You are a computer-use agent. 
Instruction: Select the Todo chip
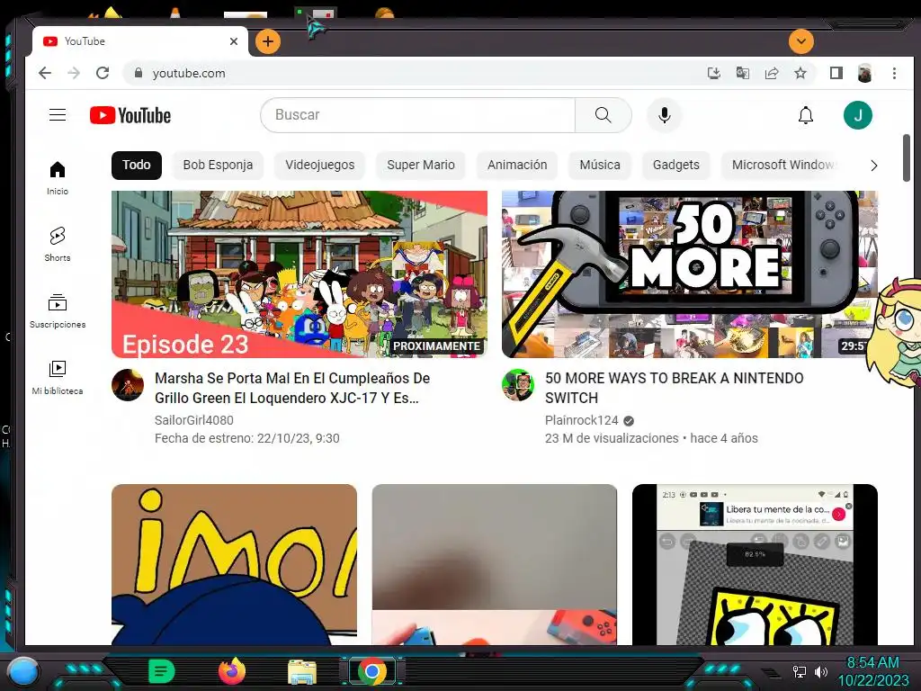tap(137, 166)
